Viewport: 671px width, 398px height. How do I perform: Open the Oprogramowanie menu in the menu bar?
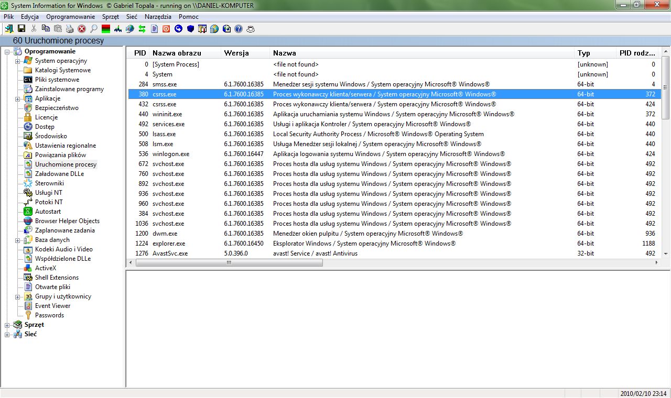[x=71, y=17]
